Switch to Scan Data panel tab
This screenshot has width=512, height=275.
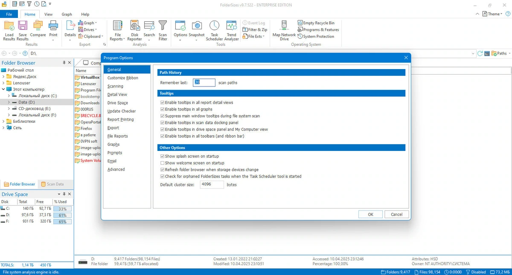click(x=52, y=184)
